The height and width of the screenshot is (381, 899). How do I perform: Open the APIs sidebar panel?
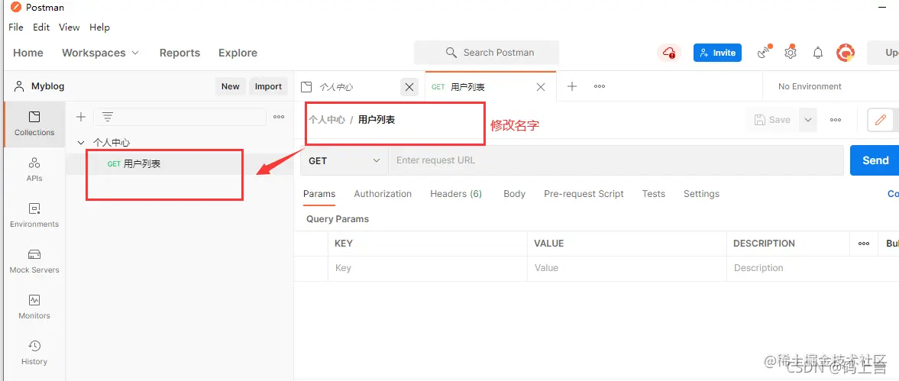(x=34, y=170)
